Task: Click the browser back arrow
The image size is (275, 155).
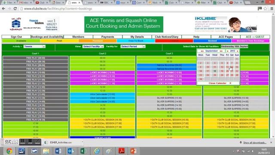Action: 3,9
